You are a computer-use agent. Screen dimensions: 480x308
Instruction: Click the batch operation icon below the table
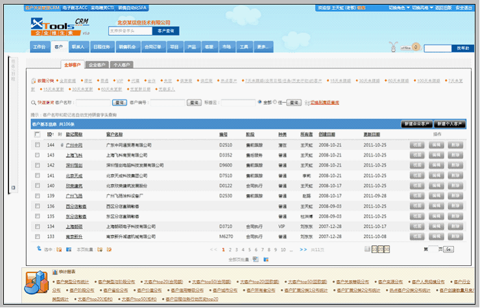point(255,259)
